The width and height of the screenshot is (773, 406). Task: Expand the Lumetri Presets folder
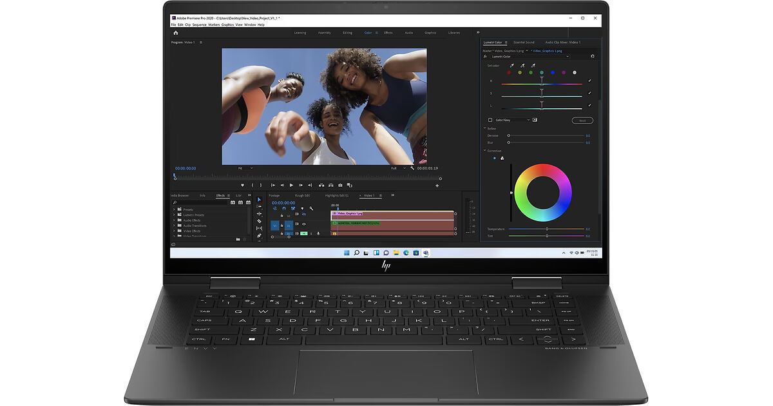[x=174, y=215]
